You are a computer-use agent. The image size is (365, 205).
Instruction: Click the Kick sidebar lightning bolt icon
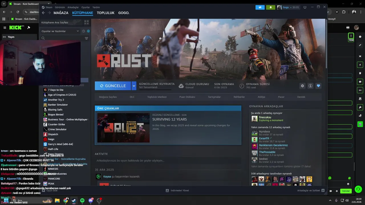coord(360,65)
